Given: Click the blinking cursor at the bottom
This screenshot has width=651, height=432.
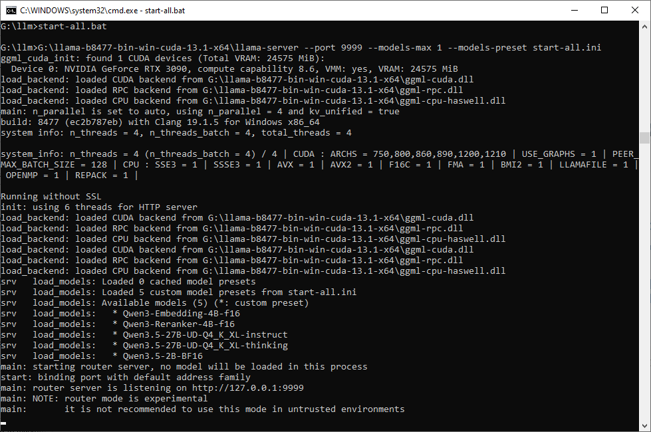Looking at the screenshot, I should pos(4,423).
